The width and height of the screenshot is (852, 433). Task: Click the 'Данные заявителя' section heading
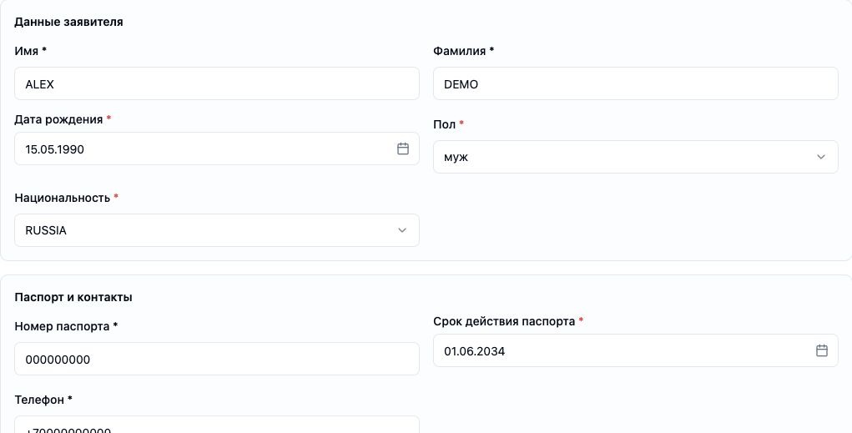[68, 22]
